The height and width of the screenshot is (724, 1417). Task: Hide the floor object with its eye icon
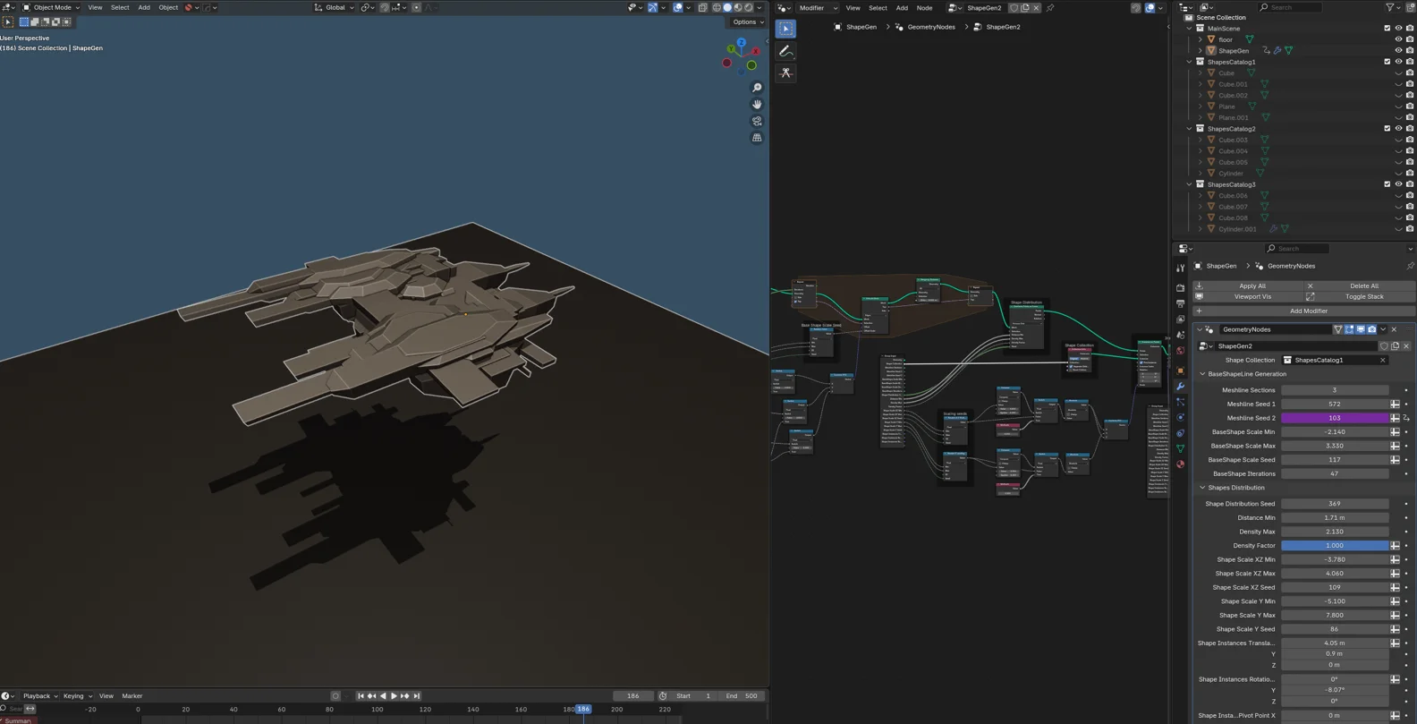pyautogui.click(x=1398, y=39)
